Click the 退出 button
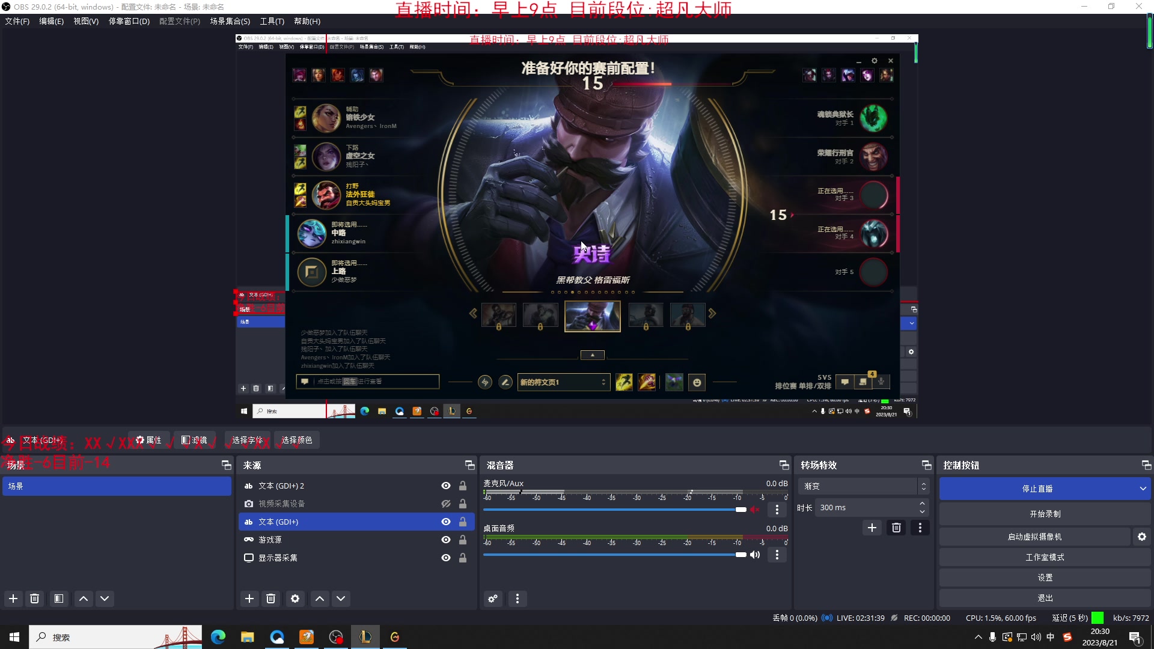The height and width of the screenshot is (649, 1154). (1045, 598)
